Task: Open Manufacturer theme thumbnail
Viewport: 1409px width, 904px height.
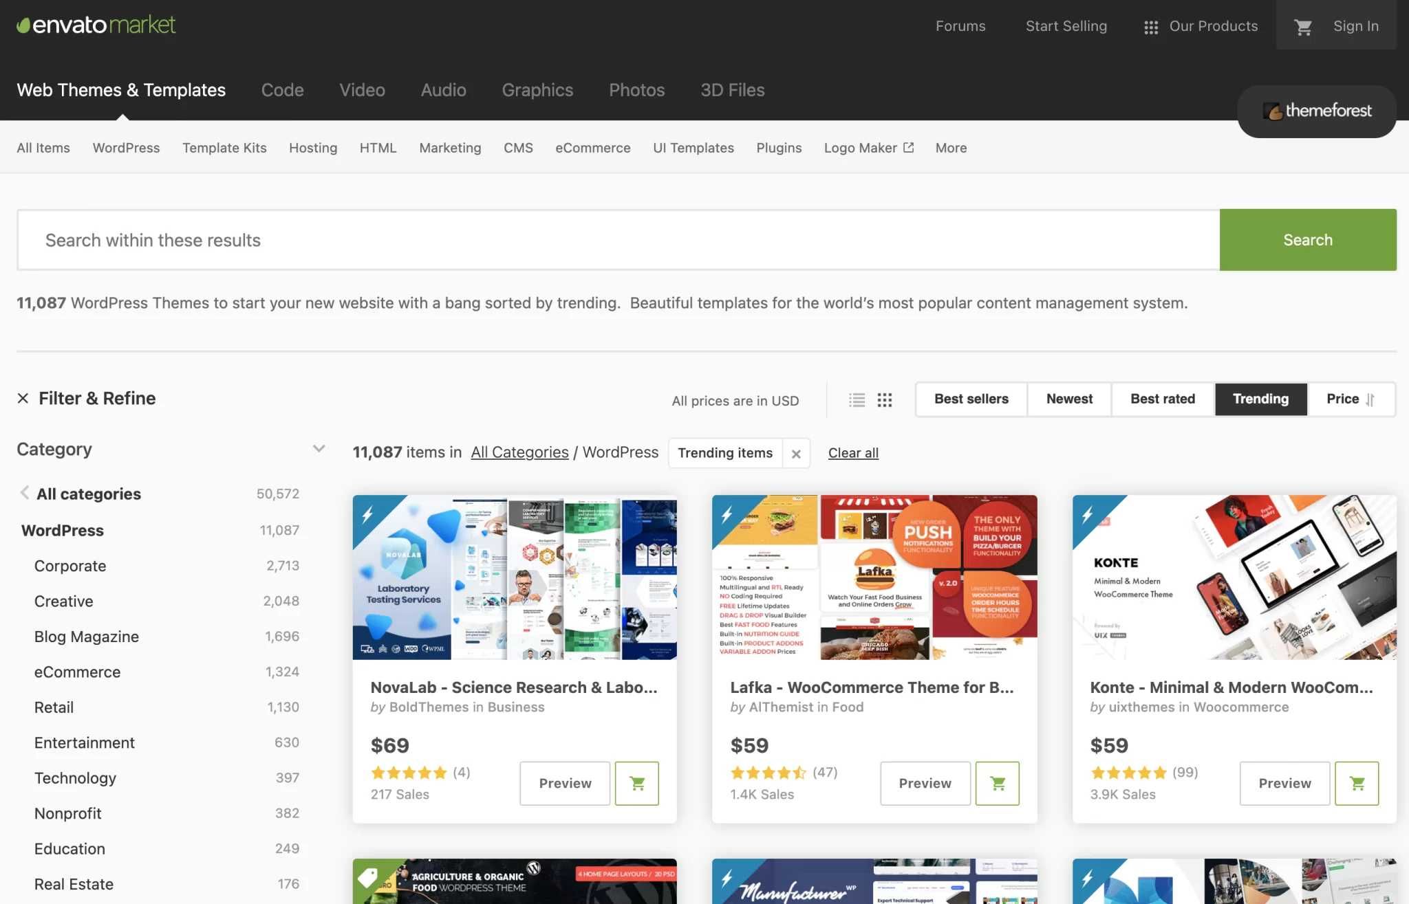Action: pyautogui.click(x=874, y=881)
